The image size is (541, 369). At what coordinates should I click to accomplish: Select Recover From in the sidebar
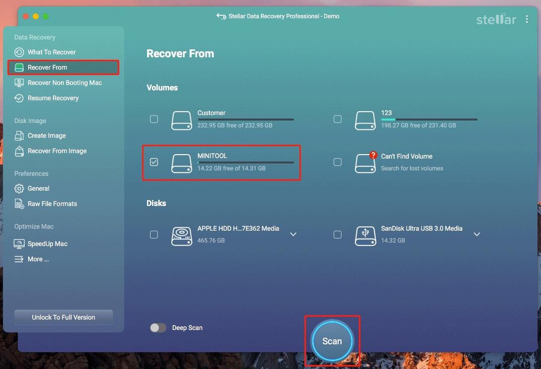pyautogui.click(x=48, y=67)
